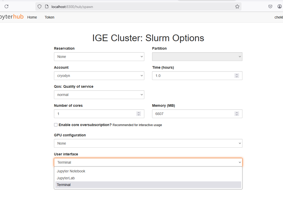Open the Token page link

click(x=49, y=17)
